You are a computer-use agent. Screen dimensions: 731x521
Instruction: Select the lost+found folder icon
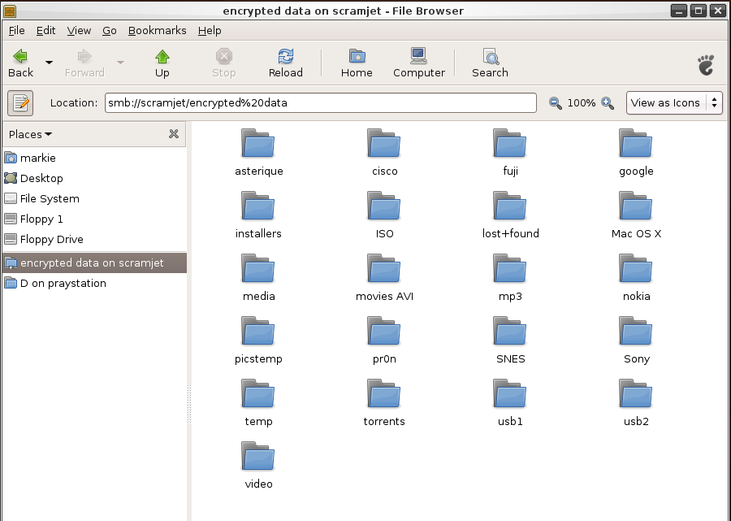(510, 206)
